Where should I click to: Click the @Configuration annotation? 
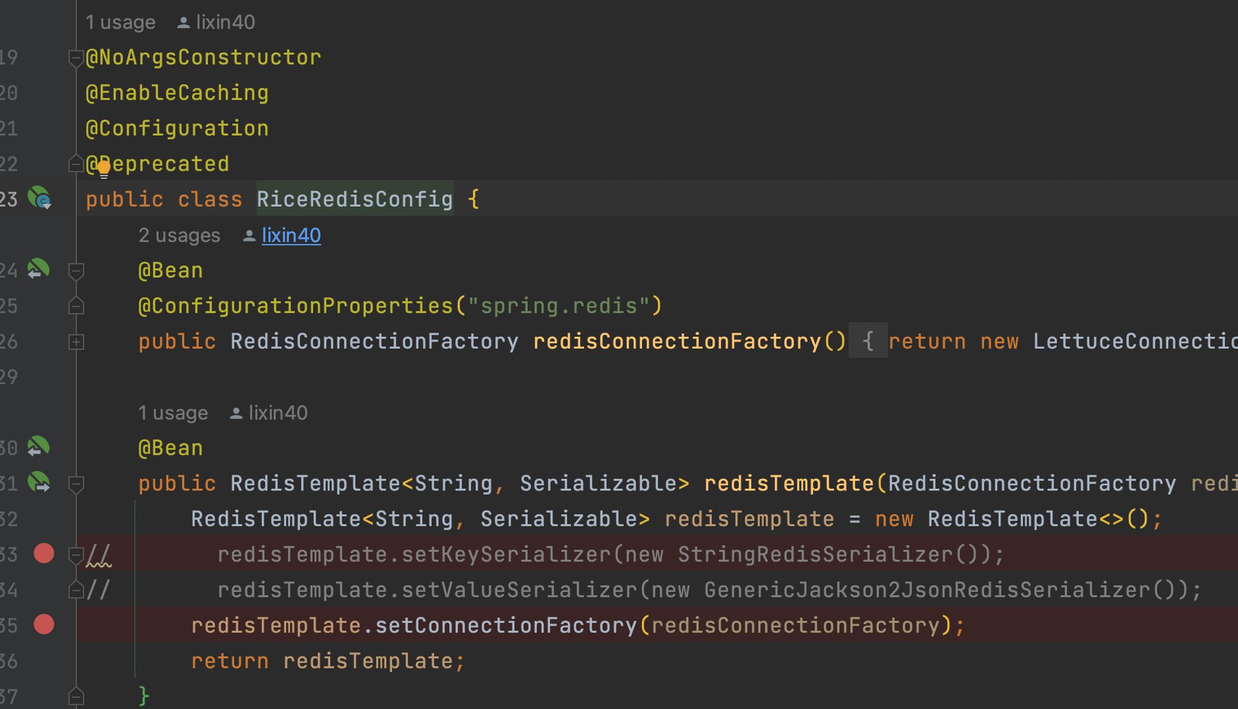[177, 128]
